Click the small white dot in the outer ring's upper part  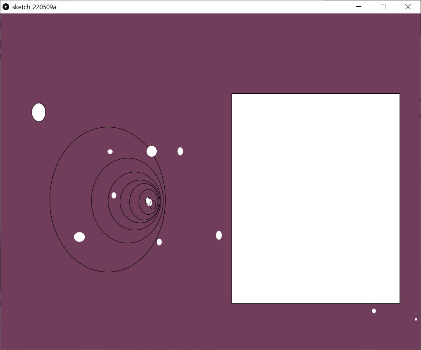click(110, 152)
